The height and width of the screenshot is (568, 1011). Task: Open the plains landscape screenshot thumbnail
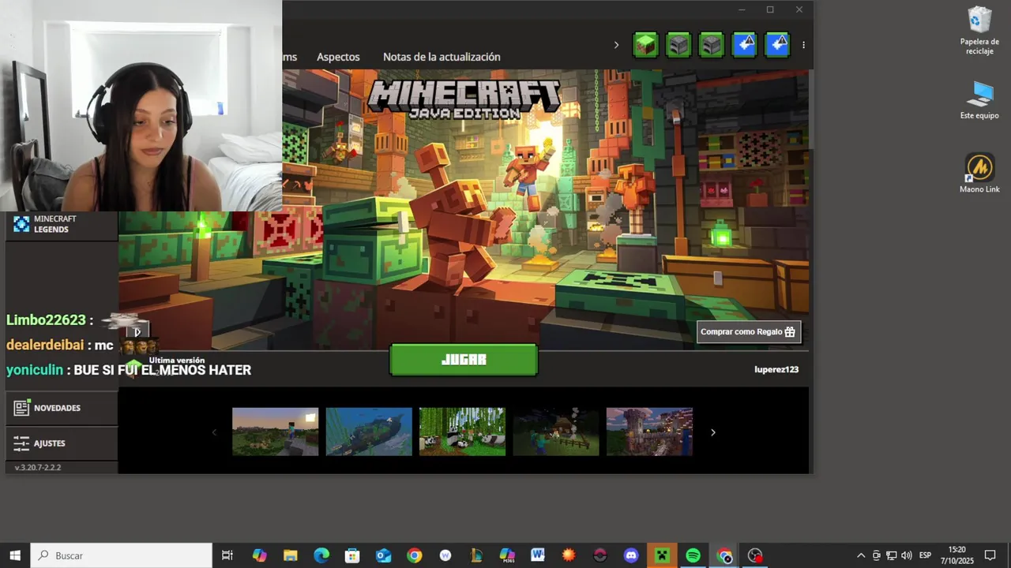276,432
